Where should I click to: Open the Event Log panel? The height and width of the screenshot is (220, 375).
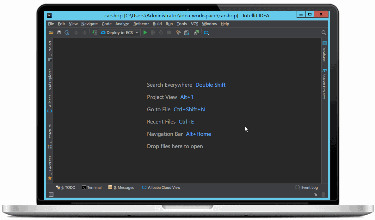[x=306, y=188]
